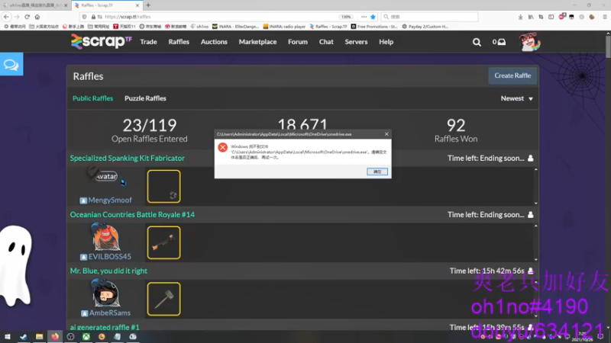Open EVILBOSS45 user profile link
This screenshot has width=611, height=343.
click(110, 257)
